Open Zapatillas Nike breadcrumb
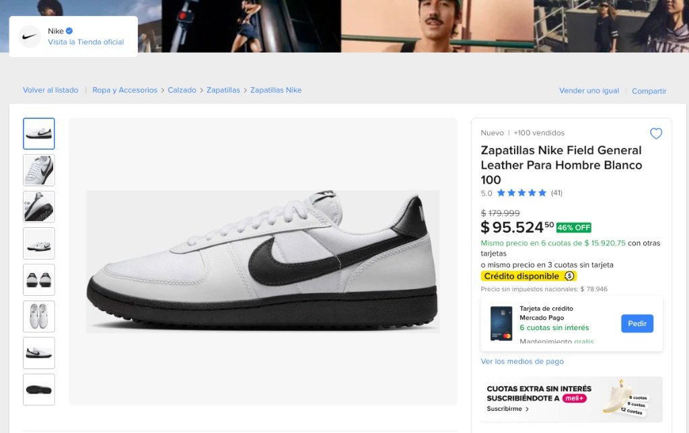This screenshot has width=689, height=433. coord(276,90)
